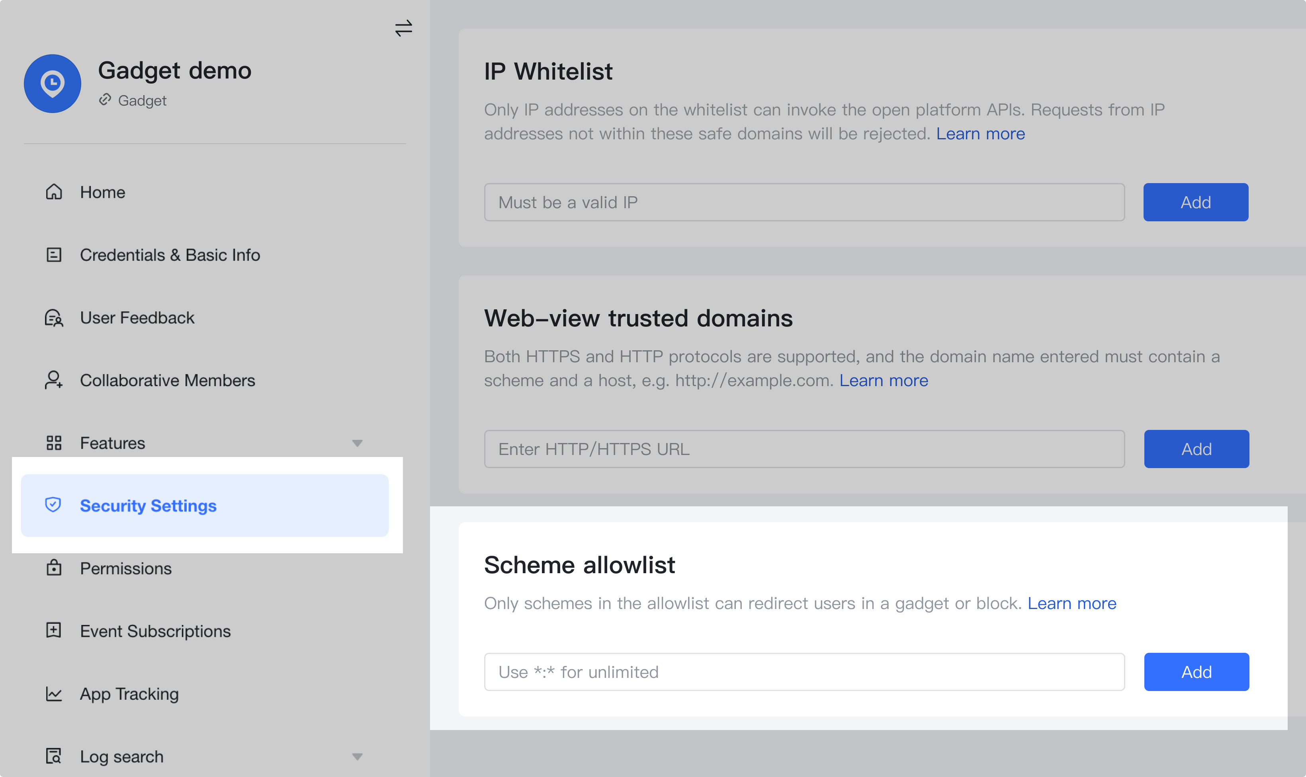Go to Event Subscriptions page
The height and width of the screenshot is (777, 1306).
click(x=155, y=631)
